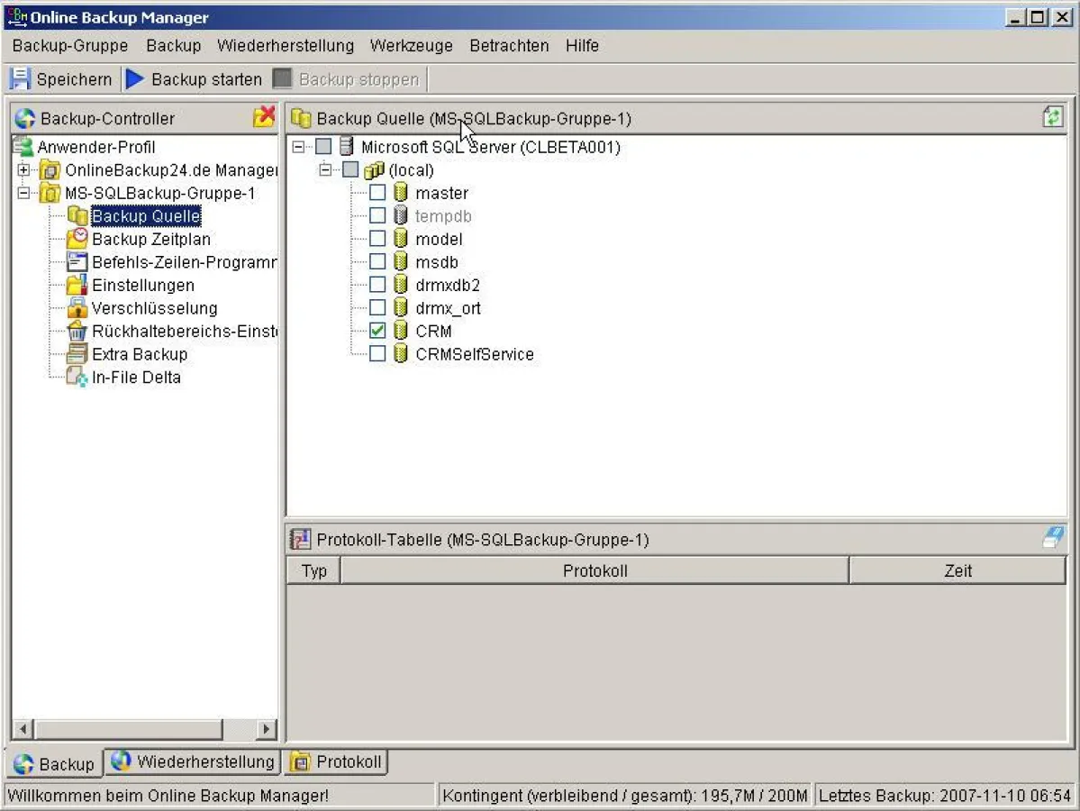The width and height of the screenshot is (1080, 811).
Task: Click the clear-log icon in Protokoll-Tabelle header
Action: [x=1052, y=536]
